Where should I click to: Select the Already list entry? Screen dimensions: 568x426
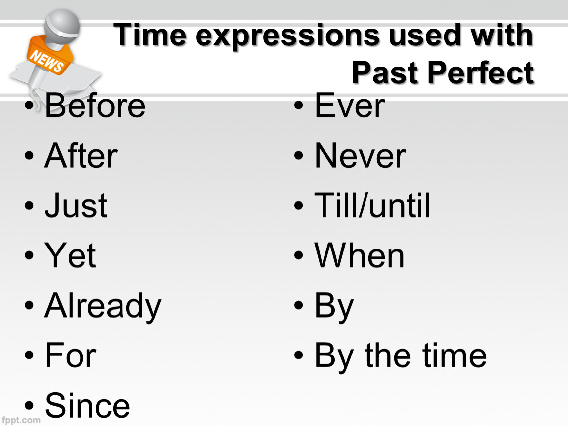103,306
